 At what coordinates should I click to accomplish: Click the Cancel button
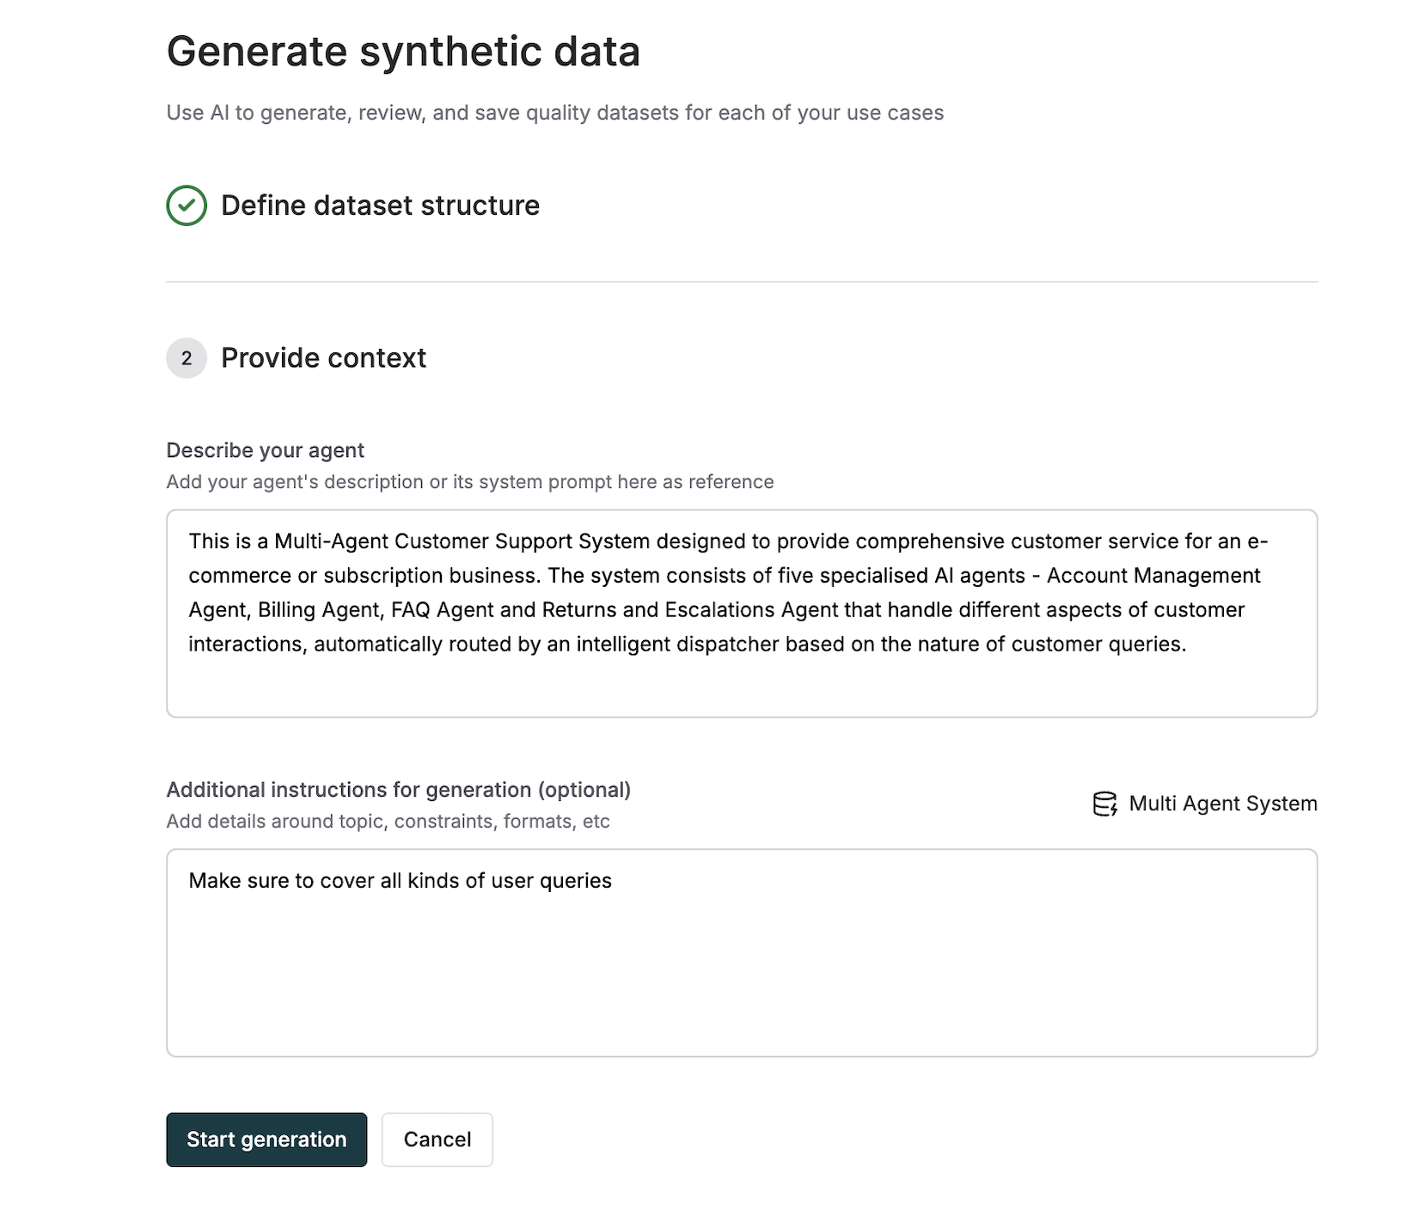click(437, 1140)
